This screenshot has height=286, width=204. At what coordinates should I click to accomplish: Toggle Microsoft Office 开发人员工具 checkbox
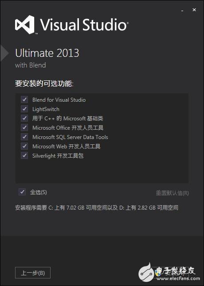[x=24, y=127]
